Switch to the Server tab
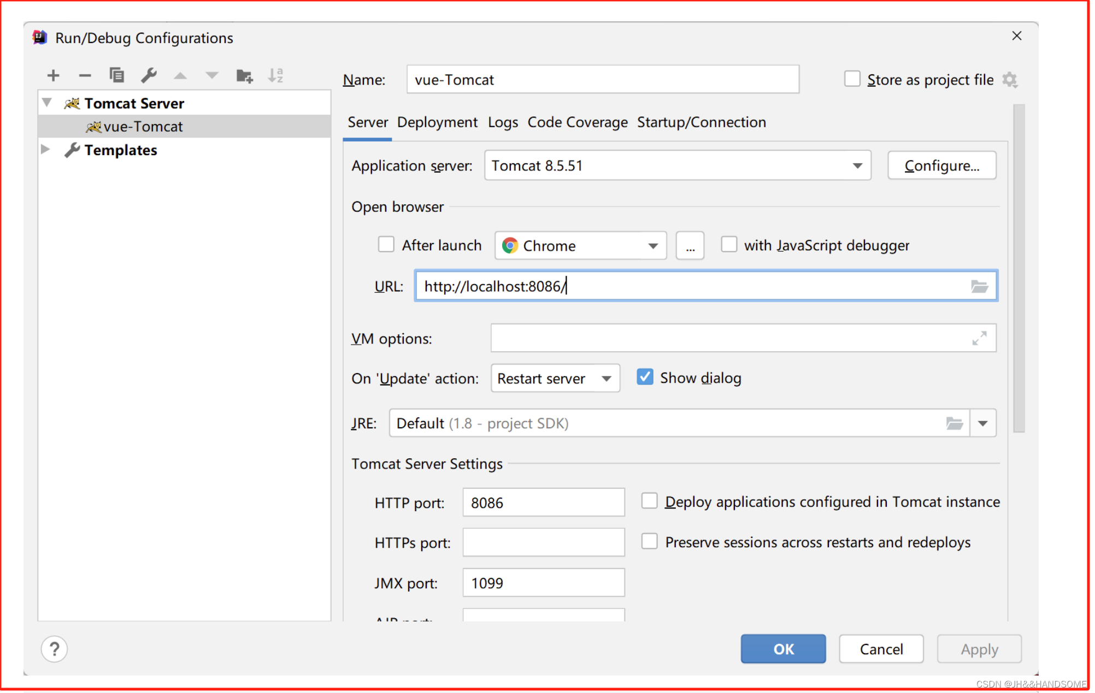1095x693 pixels. tap(368, 122)
